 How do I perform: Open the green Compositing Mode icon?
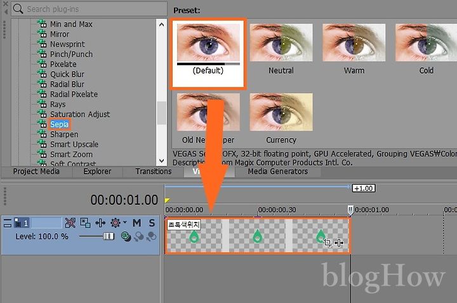126,236
